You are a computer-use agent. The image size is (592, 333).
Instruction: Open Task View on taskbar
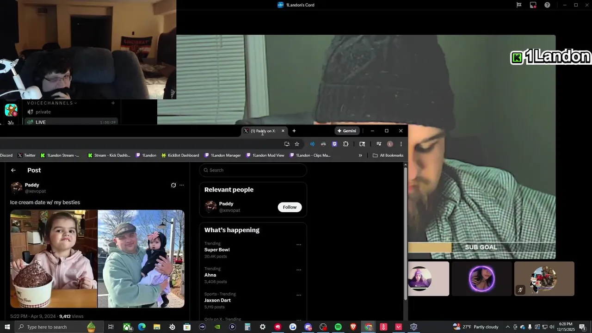(111, 327)
